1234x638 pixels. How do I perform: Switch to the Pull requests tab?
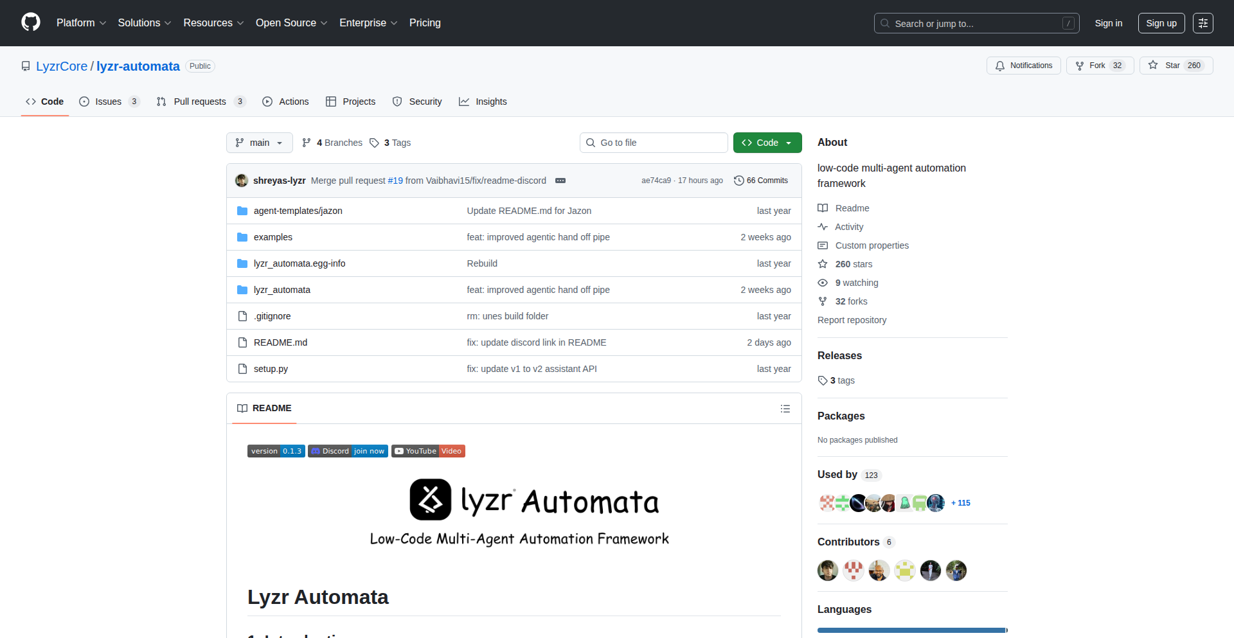(200, 102)
